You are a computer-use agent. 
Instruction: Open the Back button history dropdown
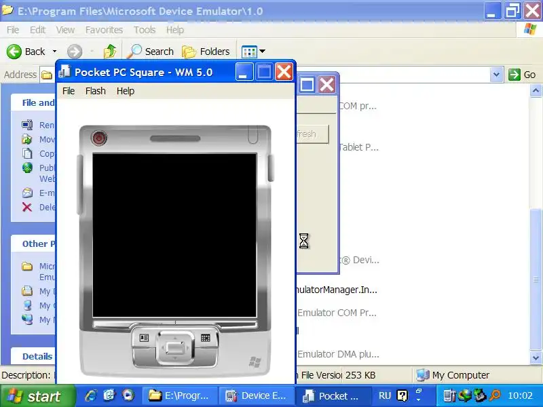click(55, 52)
